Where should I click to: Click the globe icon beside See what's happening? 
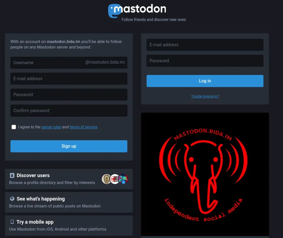[x=12, y=199]
